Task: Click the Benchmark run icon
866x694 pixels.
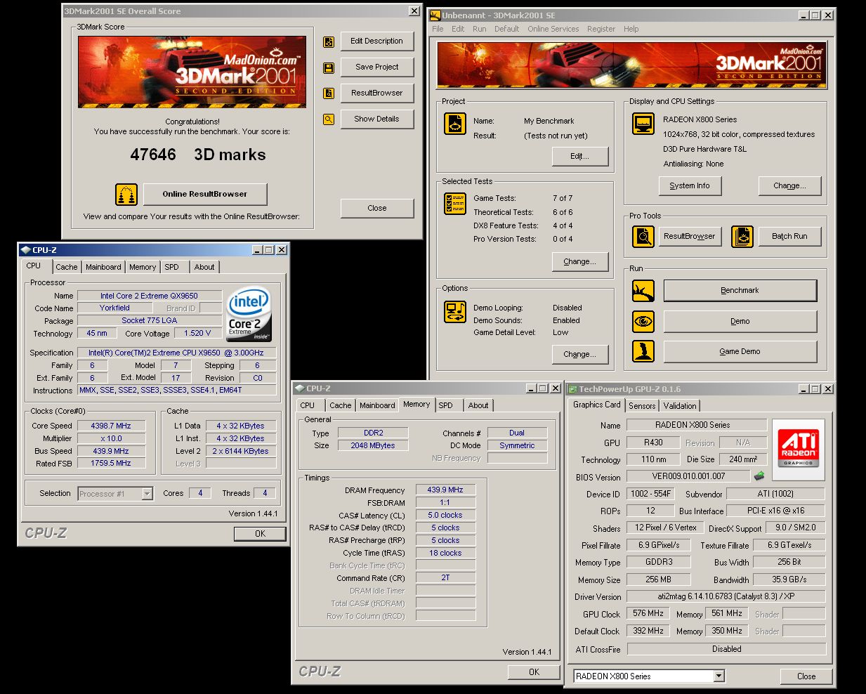Action: pos(643,291)
